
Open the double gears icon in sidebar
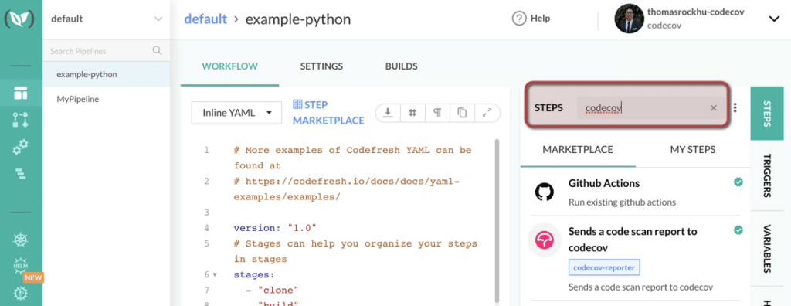21,147
